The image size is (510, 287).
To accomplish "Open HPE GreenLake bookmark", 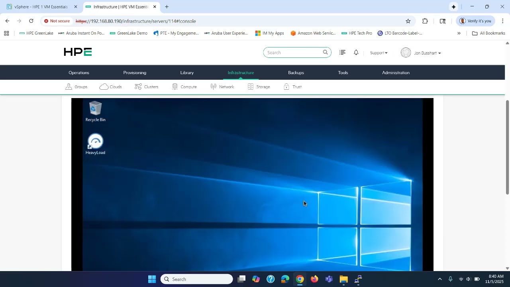I will [36, 33].
